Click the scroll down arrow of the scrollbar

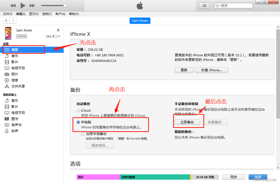tap(278, 168)
